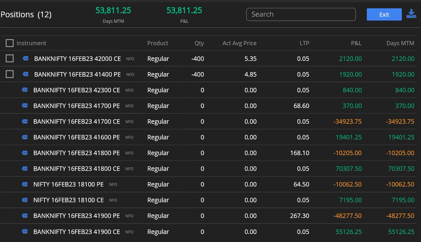421x242 pixels.
Task: Click the tag icon beside NIFTY 16FEB23 18100 PE
Action: point(25,184)
